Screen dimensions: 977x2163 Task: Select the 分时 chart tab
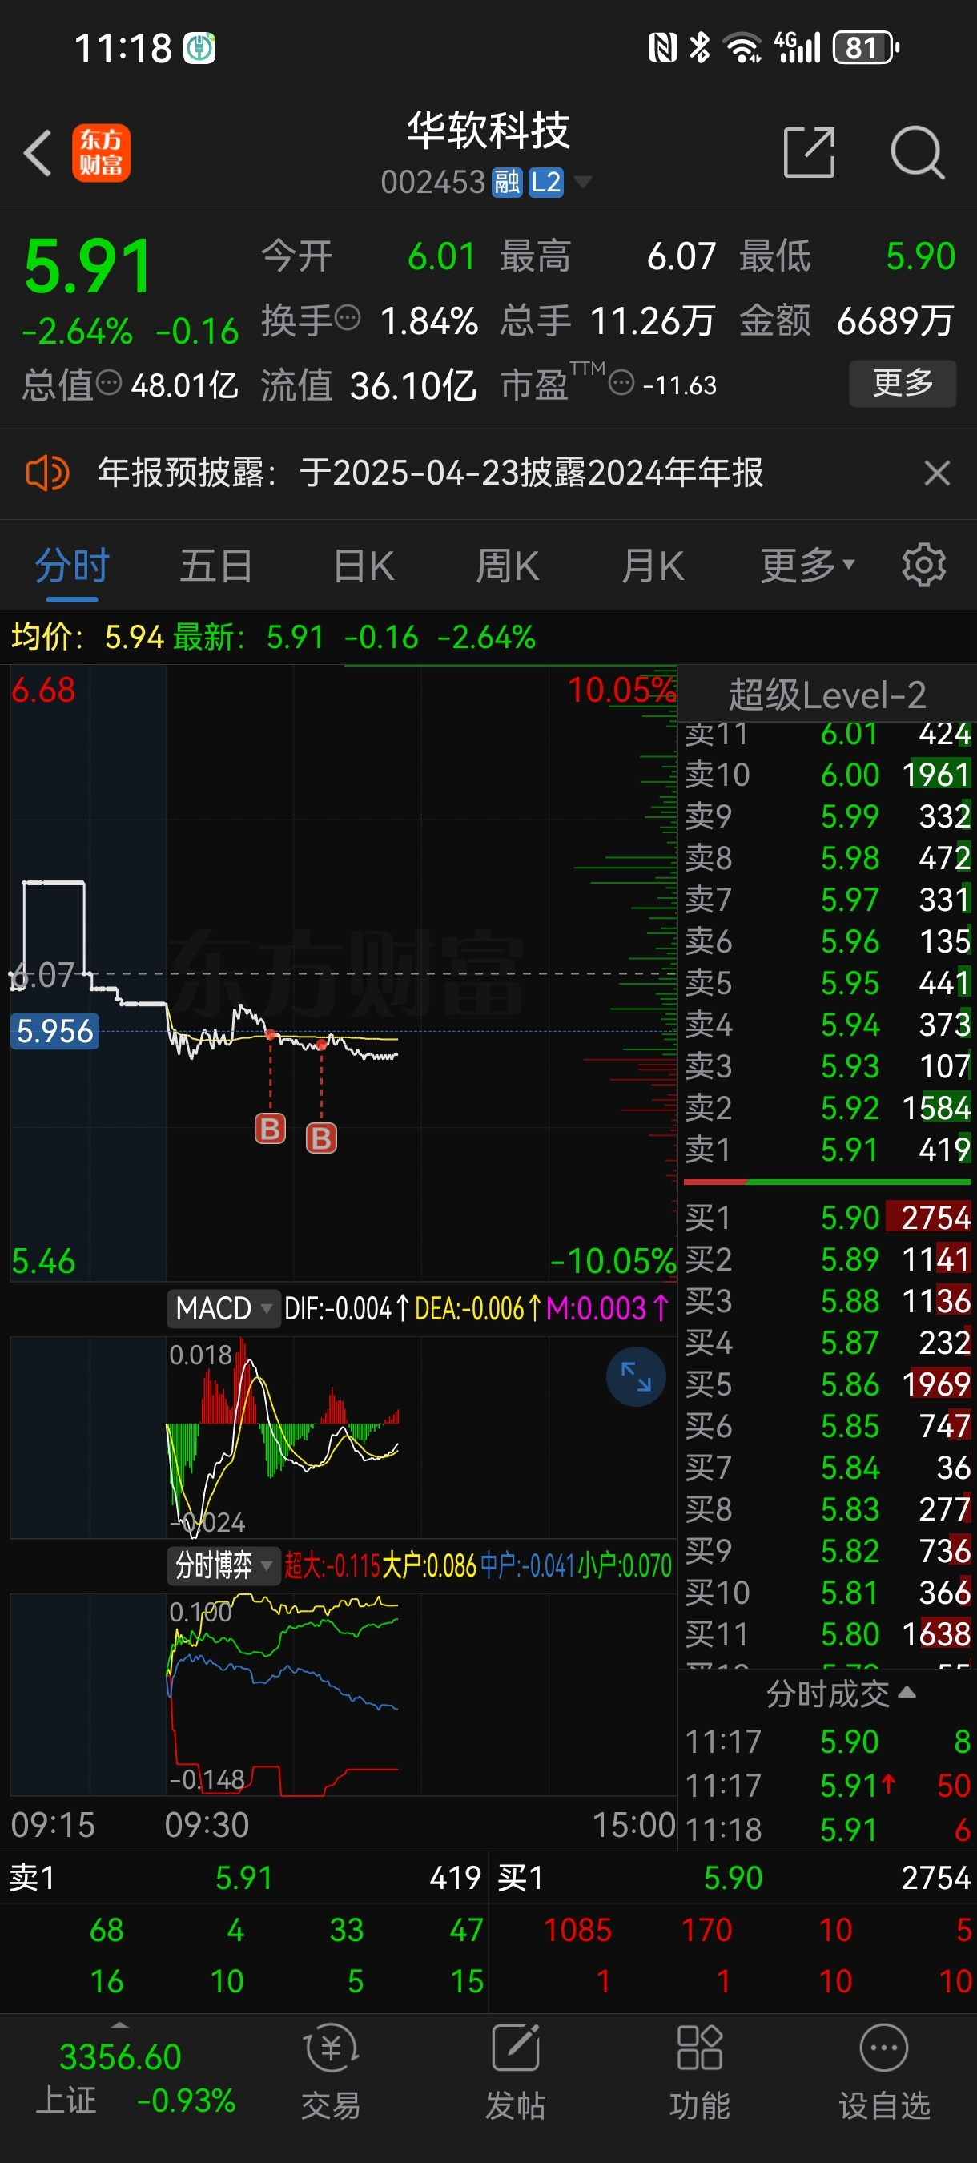[x=72, y=565]
